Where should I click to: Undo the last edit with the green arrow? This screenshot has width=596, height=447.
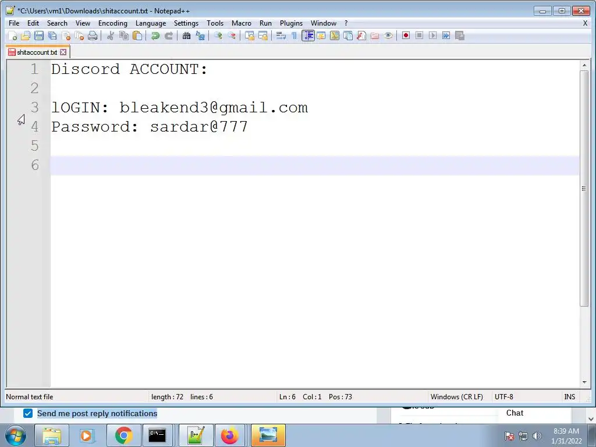point(155,36)
